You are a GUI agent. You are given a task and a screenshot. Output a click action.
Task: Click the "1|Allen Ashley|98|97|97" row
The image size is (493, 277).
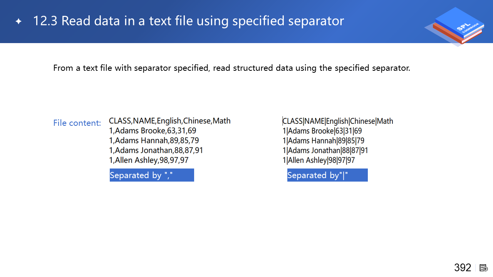[319, 160]
